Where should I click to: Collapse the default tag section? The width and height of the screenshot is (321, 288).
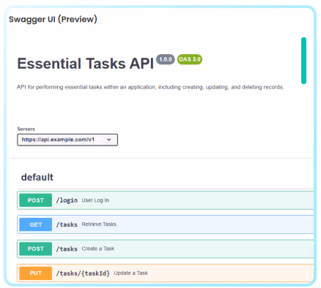coord(37,177)
